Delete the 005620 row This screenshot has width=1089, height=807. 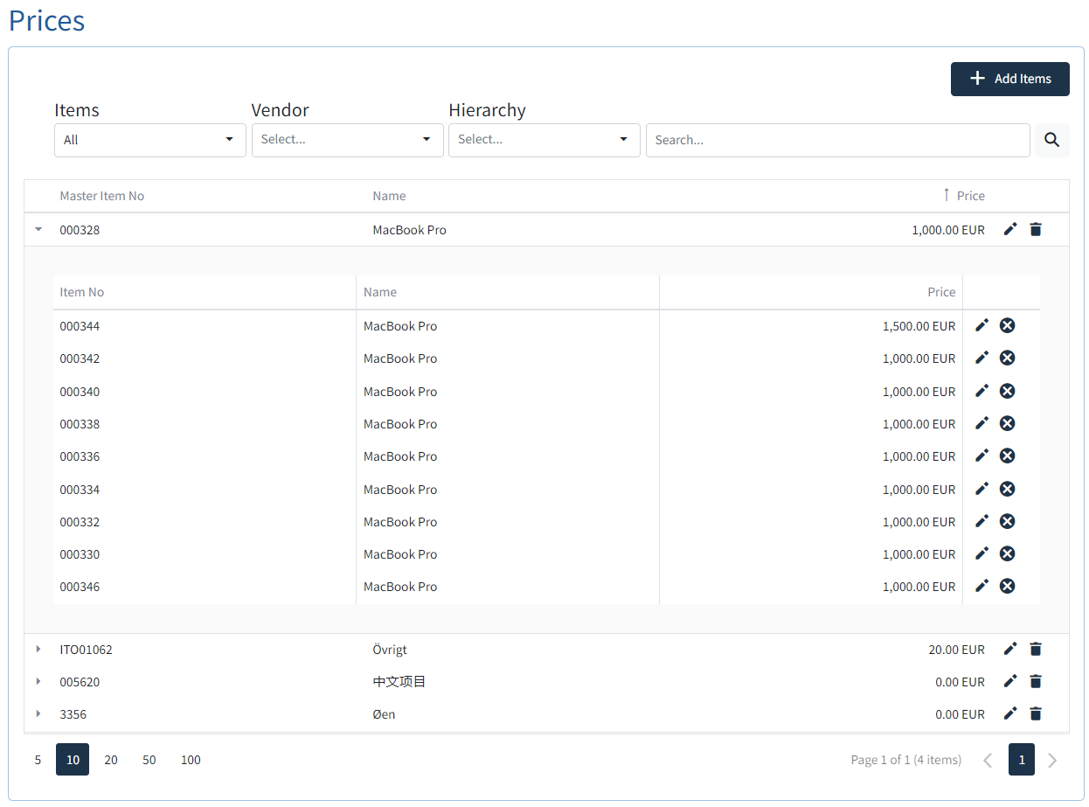pos(1036,681)
